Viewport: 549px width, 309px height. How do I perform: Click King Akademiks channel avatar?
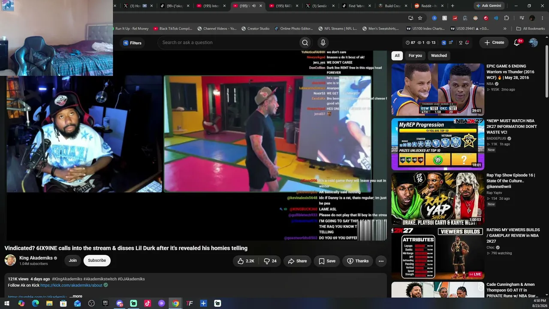point(10,260)
